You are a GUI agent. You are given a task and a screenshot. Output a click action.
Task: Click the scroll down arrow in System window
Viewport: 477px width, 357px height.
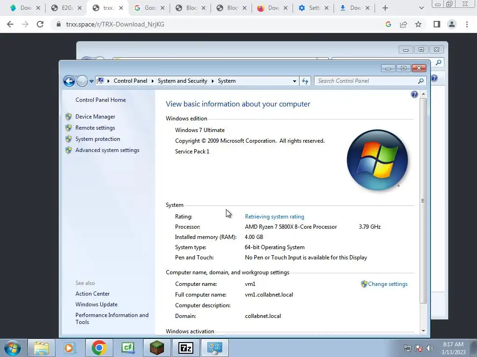coord(423,331)
